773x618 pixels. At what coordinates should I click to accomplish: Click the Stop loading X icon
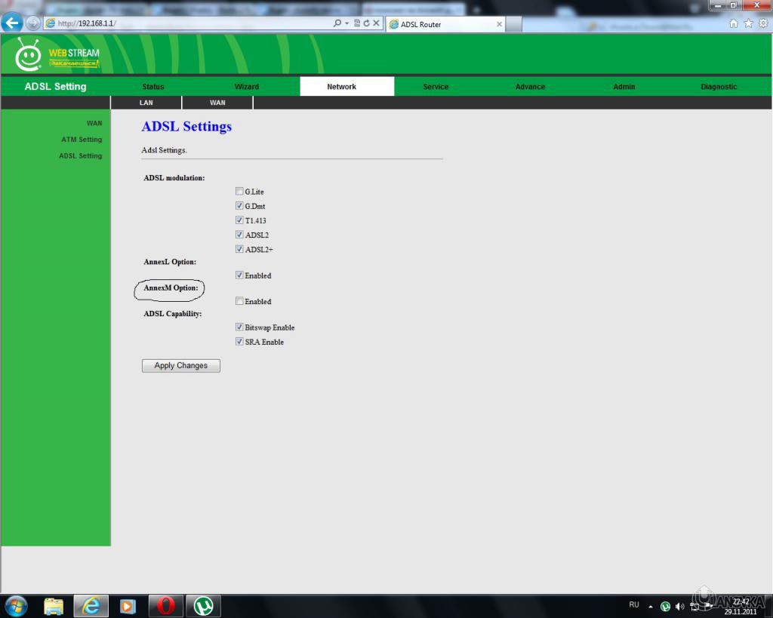(x=377, y=23)
